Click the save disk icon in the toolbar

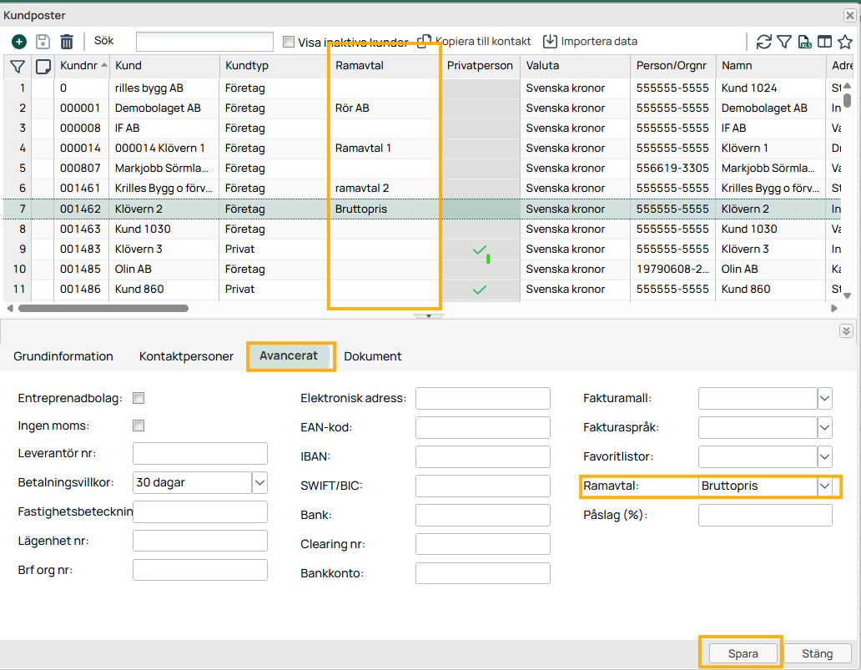point(43,42)
